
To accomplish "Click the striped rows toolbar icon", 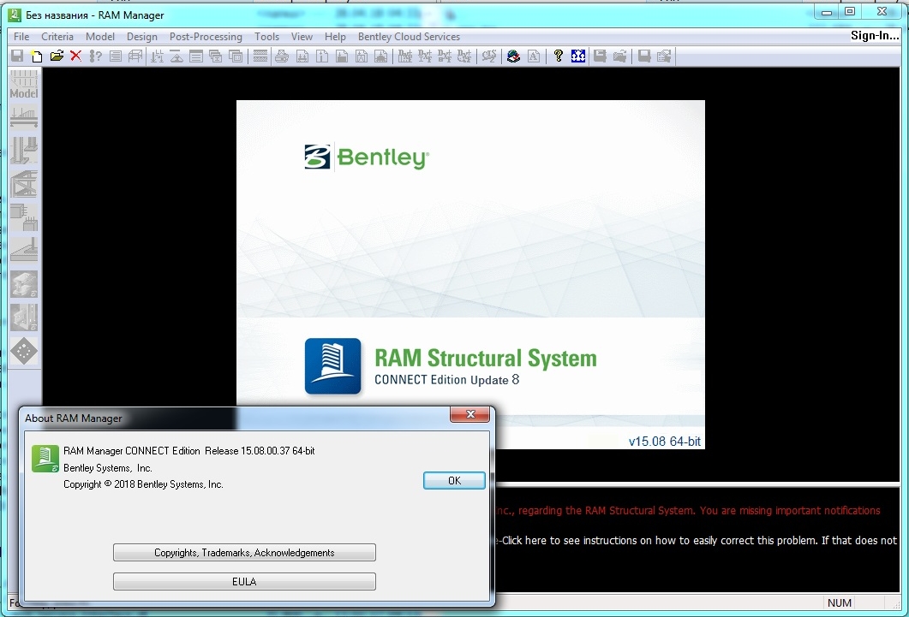I will click(260, 56).
